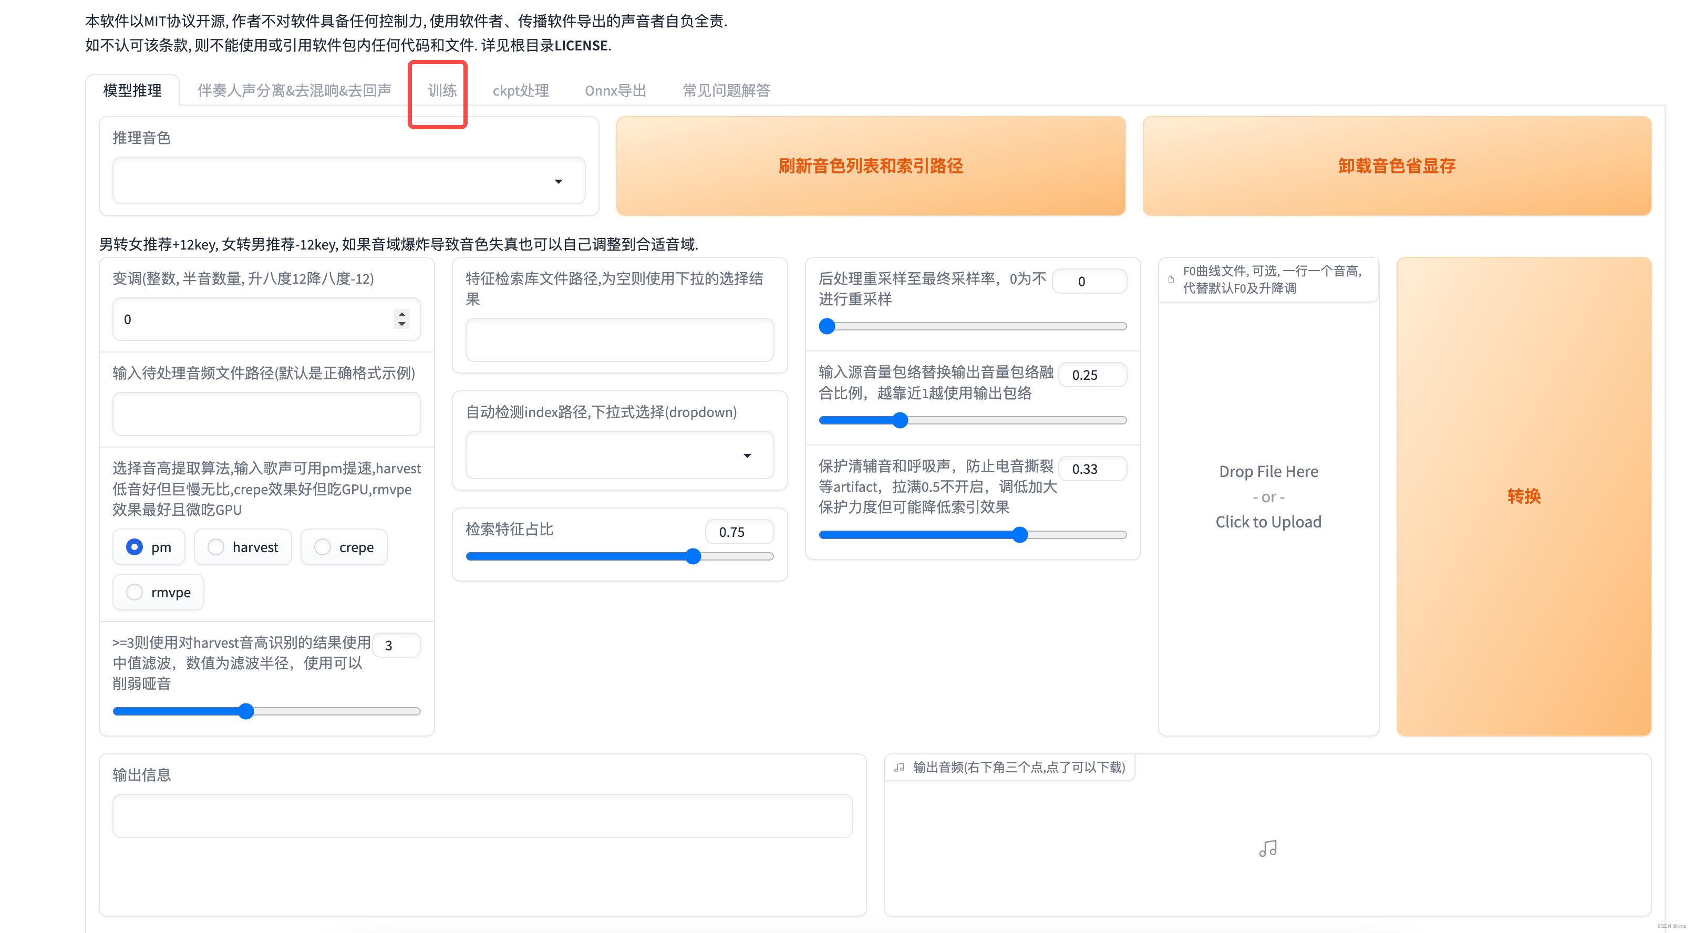Click the 转换 button
Image resolution: width=1694 pixels, height=933 pixels.
pyautogui.click(x=1523, y=496)
